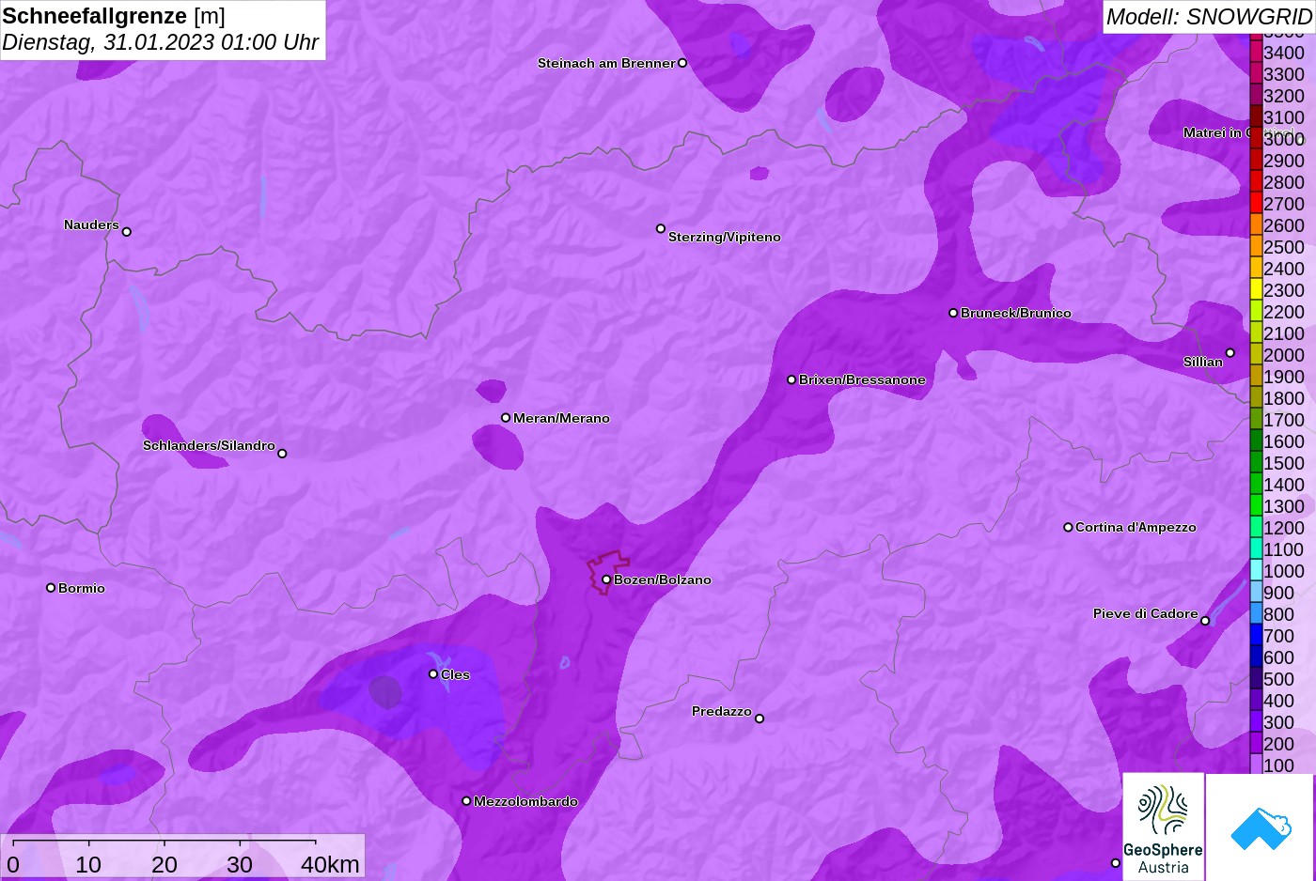The height and width of the screenshot is (881, 1316).
Task: Click the Schneefallgrenze [m] map title
Action: [x=114, y=16]
